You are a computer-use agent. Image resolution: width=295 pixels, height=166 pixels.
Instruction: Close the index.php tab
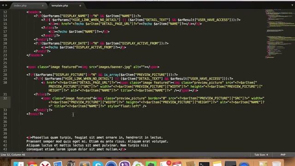43,6
